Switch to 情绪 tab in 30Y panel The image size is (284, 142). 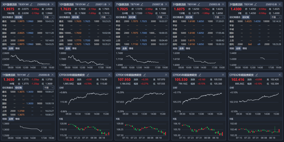(x=18, y=48)
